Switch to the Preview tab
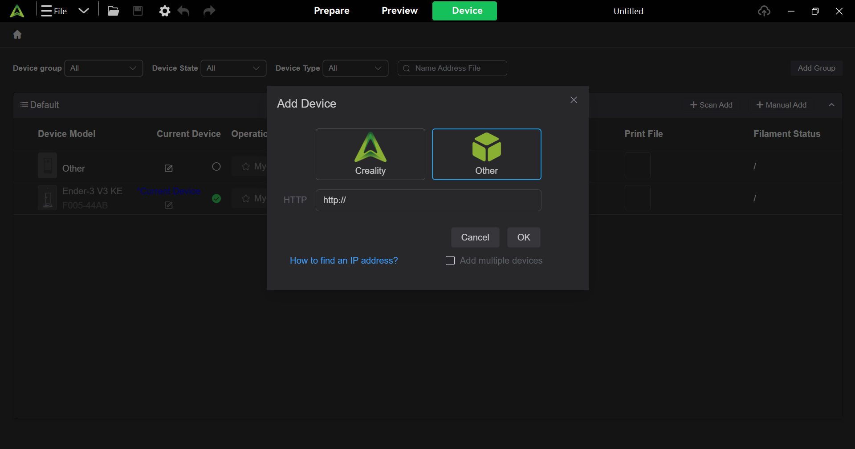855x449 pixels. pyautogui.click(x=399, y=11)
